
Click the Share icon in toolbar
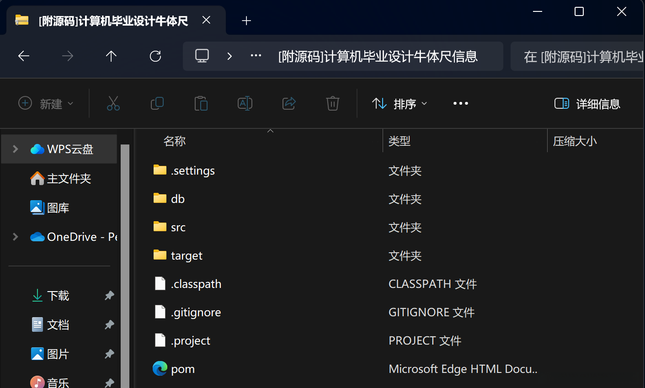pyautogui.click(x=289, y=103)
